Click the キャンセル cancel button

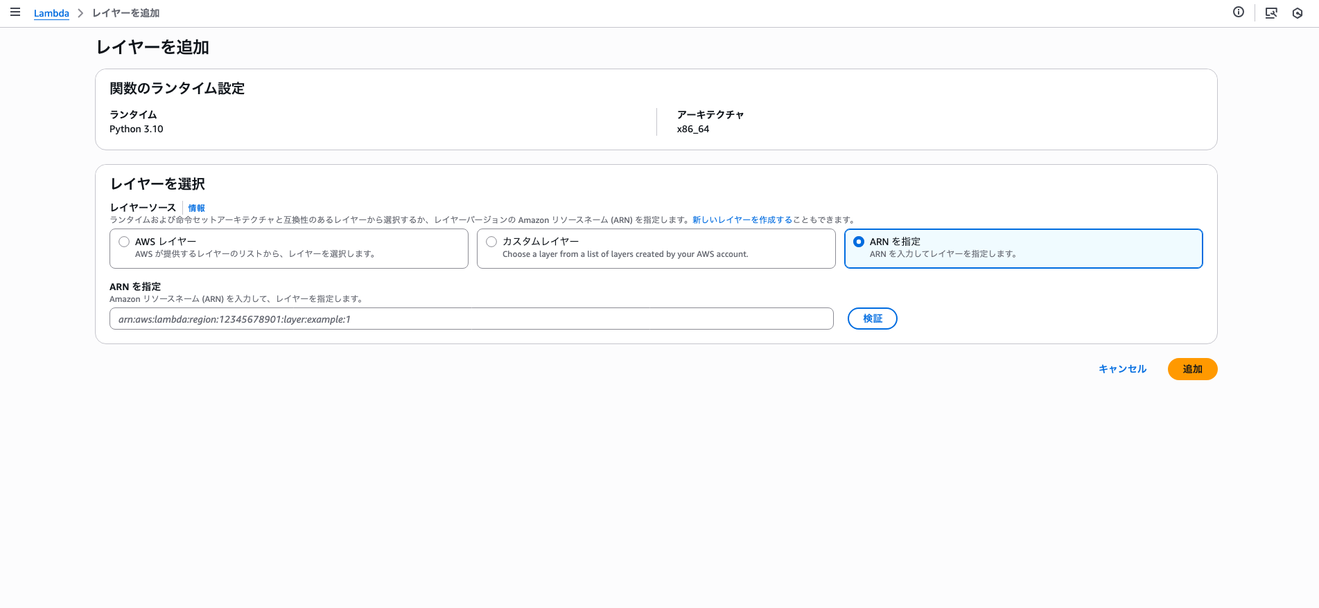(x=1123, y=369)
